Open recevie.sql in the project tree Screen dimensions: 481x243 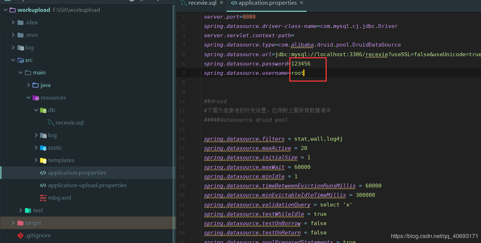pos(70,123)
